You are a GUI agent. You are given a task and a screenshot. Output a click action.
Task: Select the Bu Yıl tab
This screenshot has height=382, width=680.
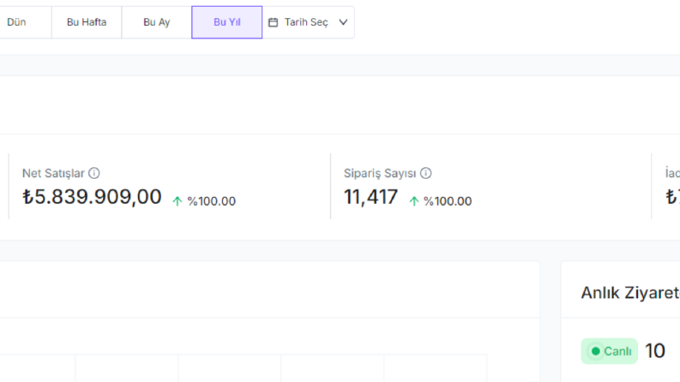coord(227,22)
